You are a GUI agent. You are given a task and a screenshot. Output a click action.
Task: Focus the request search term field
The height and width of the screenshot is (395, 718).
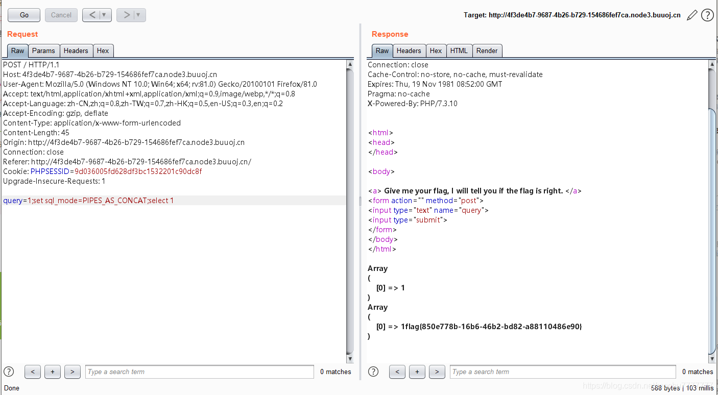pyautogui.click(x=200, y=372)
